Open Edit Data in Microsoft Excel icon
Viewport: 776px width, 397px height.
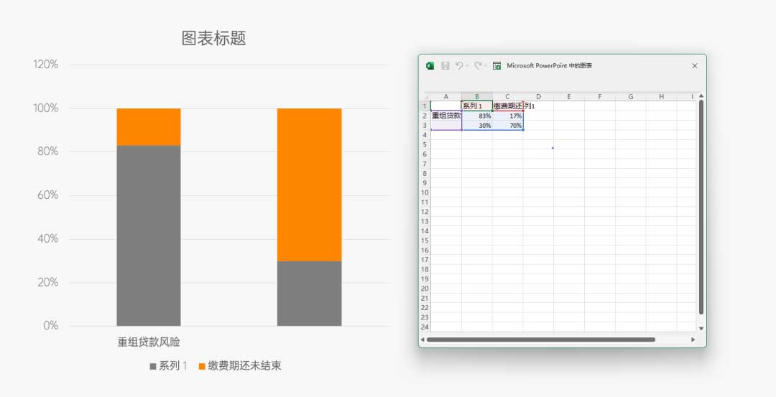pos(496,66)
